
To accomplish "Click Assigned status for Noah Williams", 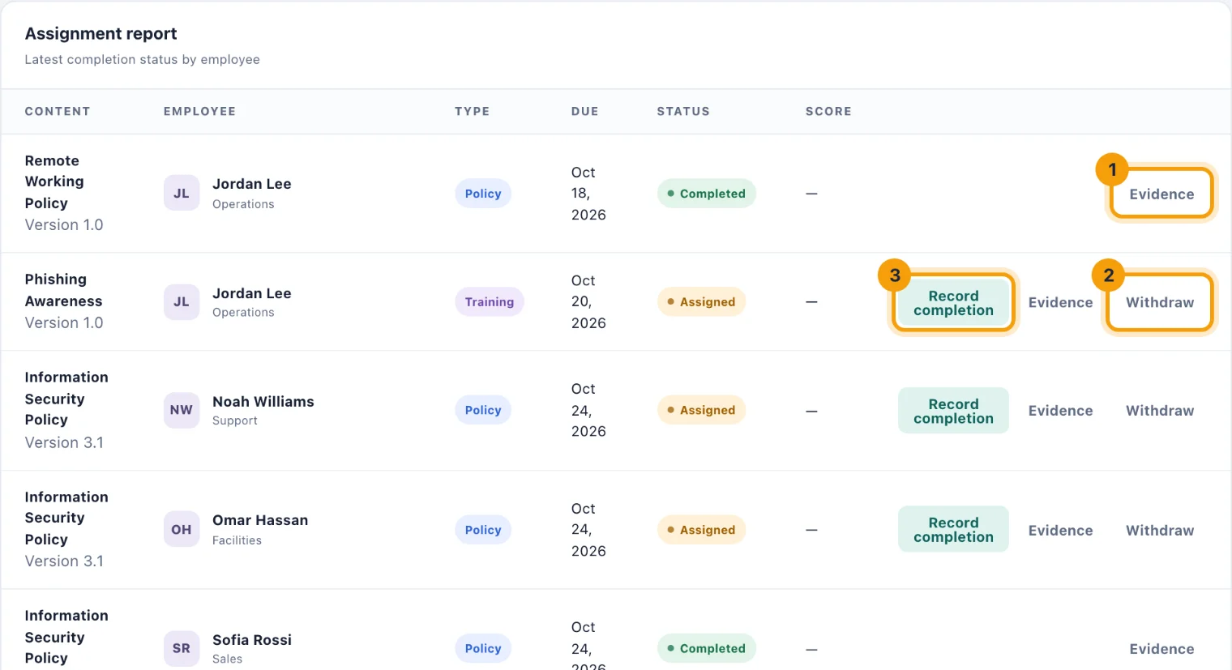I will [701, 410].
